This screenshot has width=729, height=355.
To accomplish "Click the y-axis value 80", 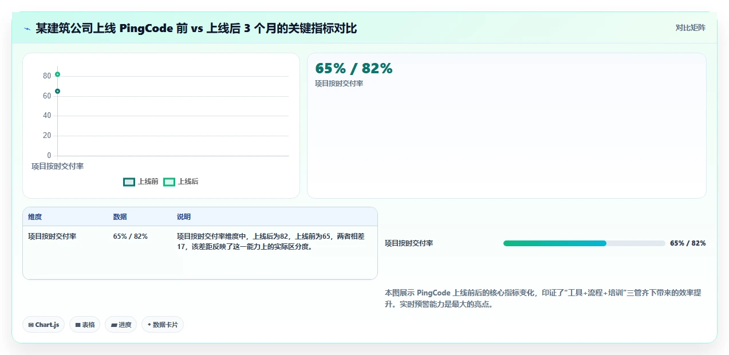I will [x=47, y=76].
